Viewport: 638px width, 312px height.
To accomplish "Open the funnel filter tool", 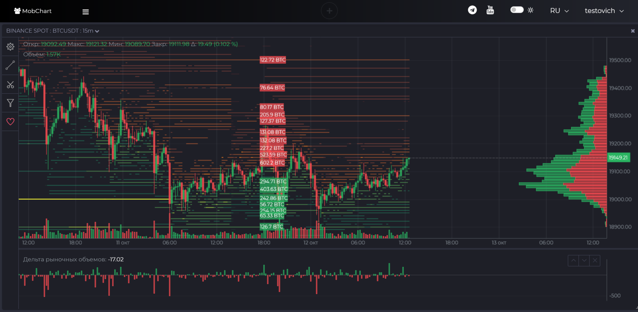I will 10,103.
